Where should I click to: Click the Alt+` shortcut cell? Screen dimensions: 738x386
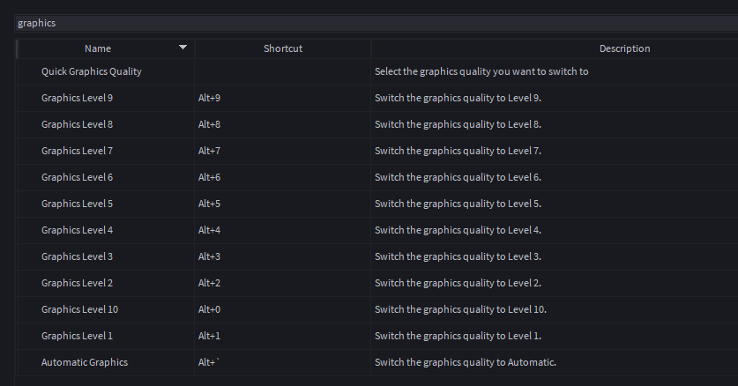(283, 362)
